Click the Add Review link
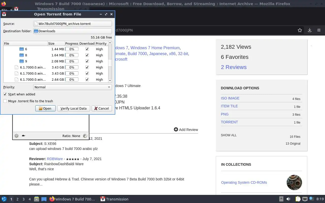The width and height of the screenshot is (325, 203). [x=186, y=129]
